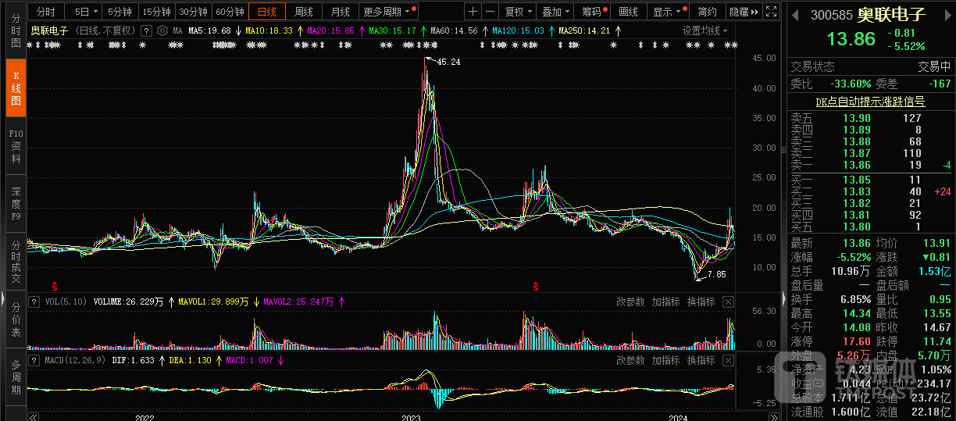The width and height of the screenshot is (956, 421).
Task: Click 改参数 in the MACD panel
Action: click(630, 360)
